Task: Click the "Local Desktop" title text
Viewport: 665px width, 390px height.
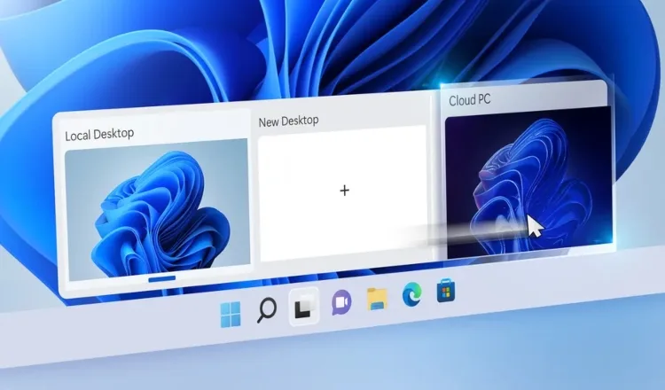Action: click(100, 136)
